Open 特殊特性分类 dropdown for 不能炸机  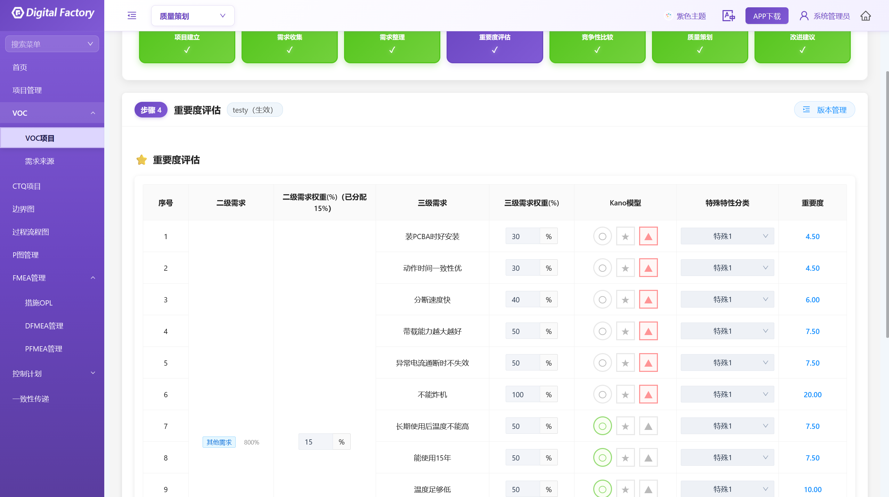[727, 394]
